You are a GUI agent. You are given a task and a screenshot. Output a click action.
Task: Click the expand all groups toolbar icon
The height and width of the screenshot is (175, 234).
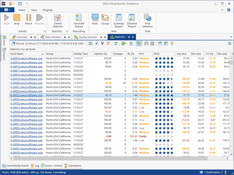pyautogui.click(x=152, y=44)
